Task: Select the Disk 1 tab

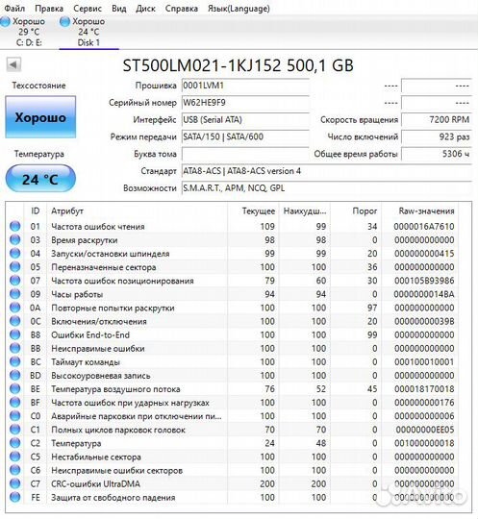Action: [x=88, y=32]
